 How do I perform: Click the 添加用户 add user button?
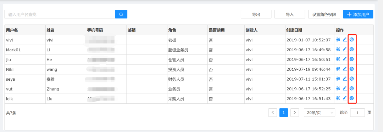(358, 15)
